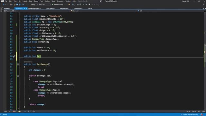Click the New Item toolbar icon
This screenshot has width=206, height=116.
point(11,5)
